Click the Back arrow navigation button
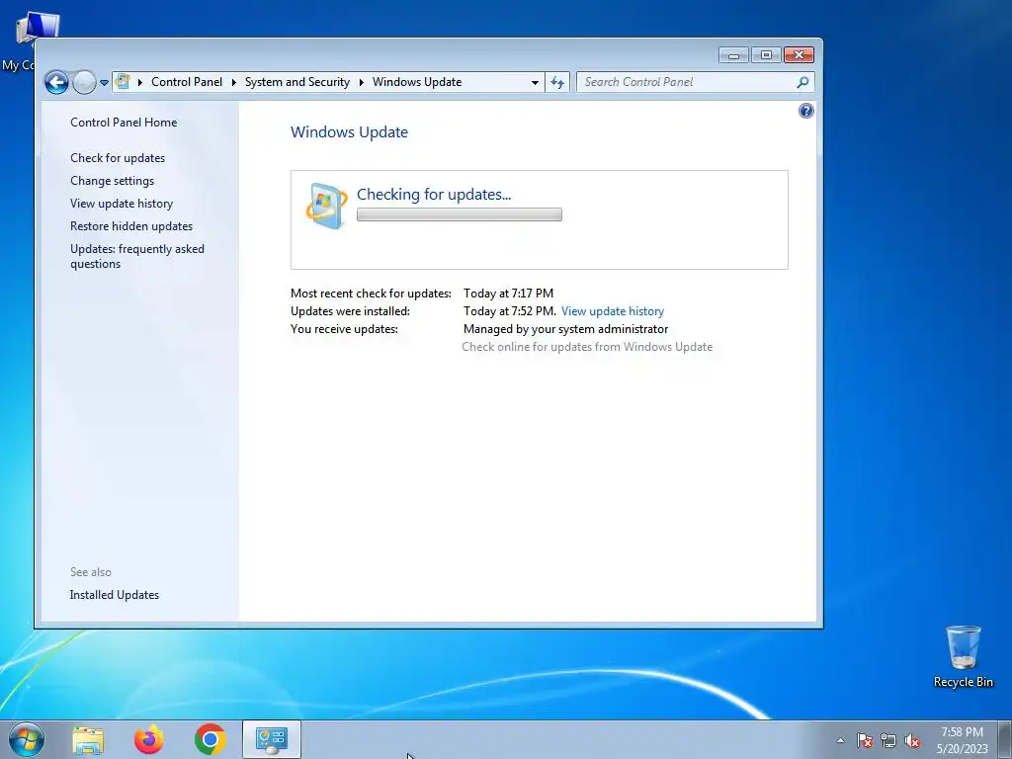 [x=56, y=83]
